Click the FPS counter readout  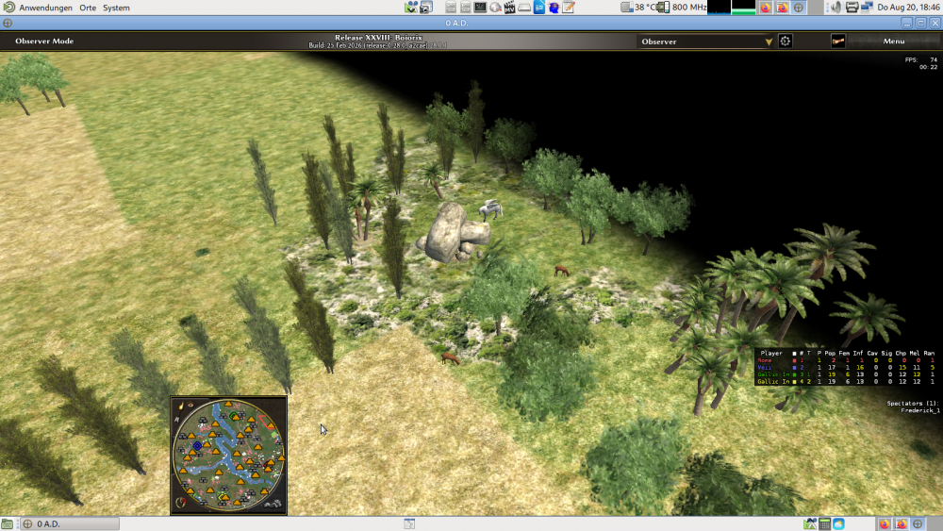coord(920,59)
